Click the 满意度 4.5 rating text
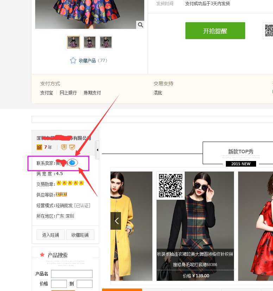This screenshot has height=291, width=273. [x=50, y=174]
